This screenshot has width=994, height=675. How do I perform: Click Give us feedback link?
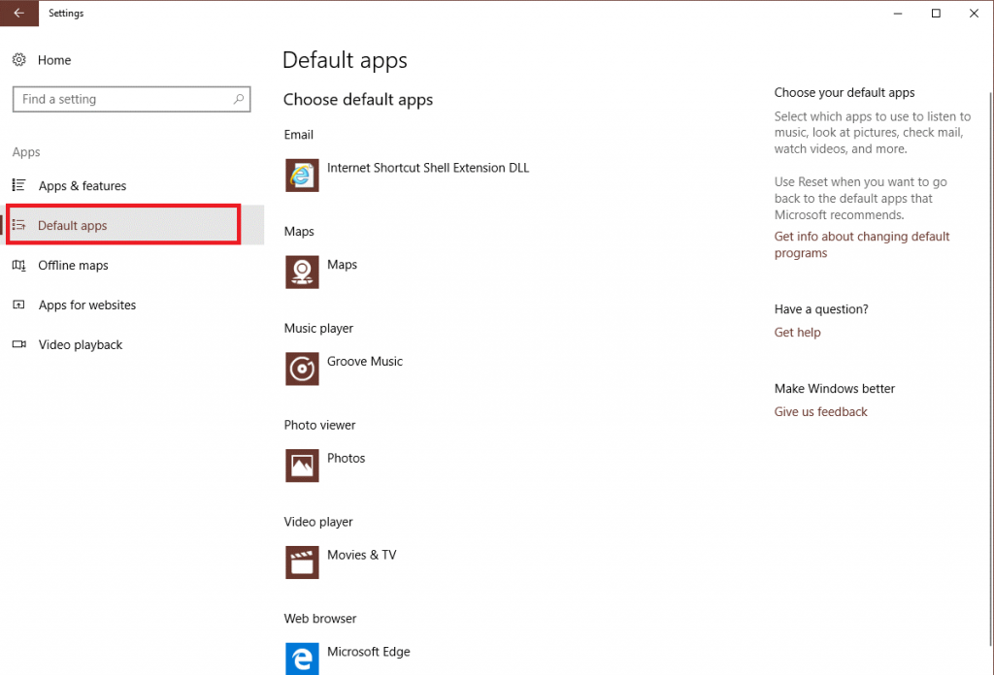pyautogui.click(x=820, y=411)
